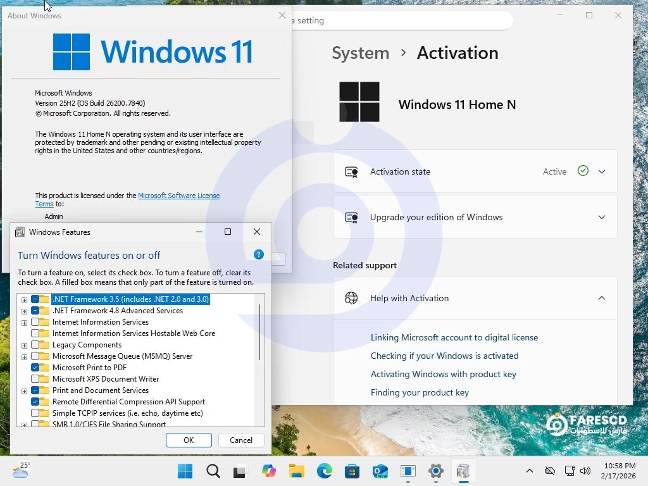Open Outlook from the taskbar
Screen dimensions: 648x486
380,471
